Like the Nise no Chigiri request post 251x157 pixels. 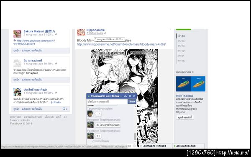(x=16, y=80)
